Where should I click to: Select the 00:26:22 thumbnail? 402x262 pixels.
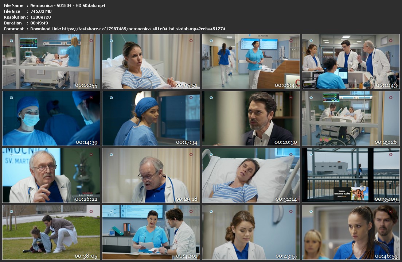tap(51, 175)
